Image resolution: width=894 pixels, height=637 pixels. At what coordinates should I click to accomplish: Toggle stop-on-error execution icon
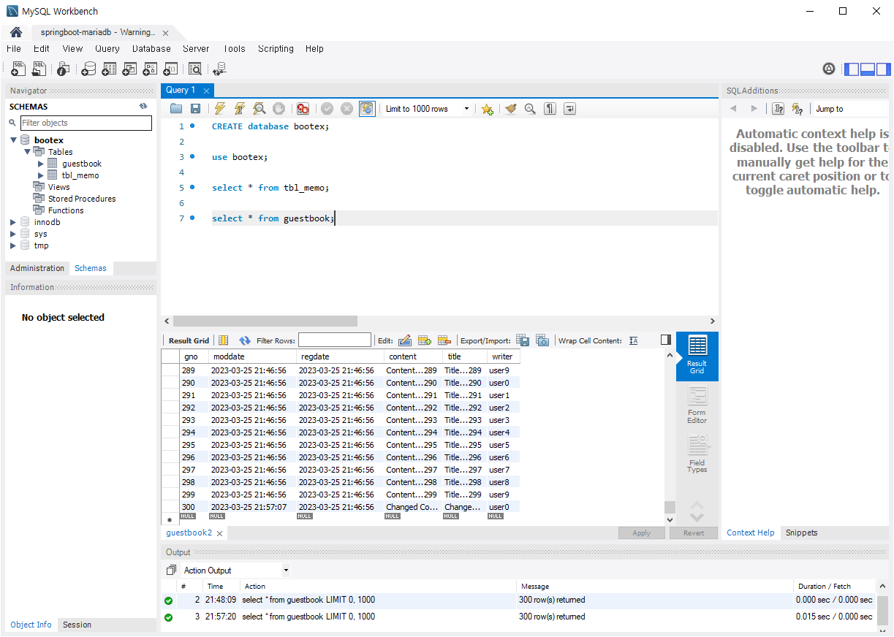click(303, 109)
